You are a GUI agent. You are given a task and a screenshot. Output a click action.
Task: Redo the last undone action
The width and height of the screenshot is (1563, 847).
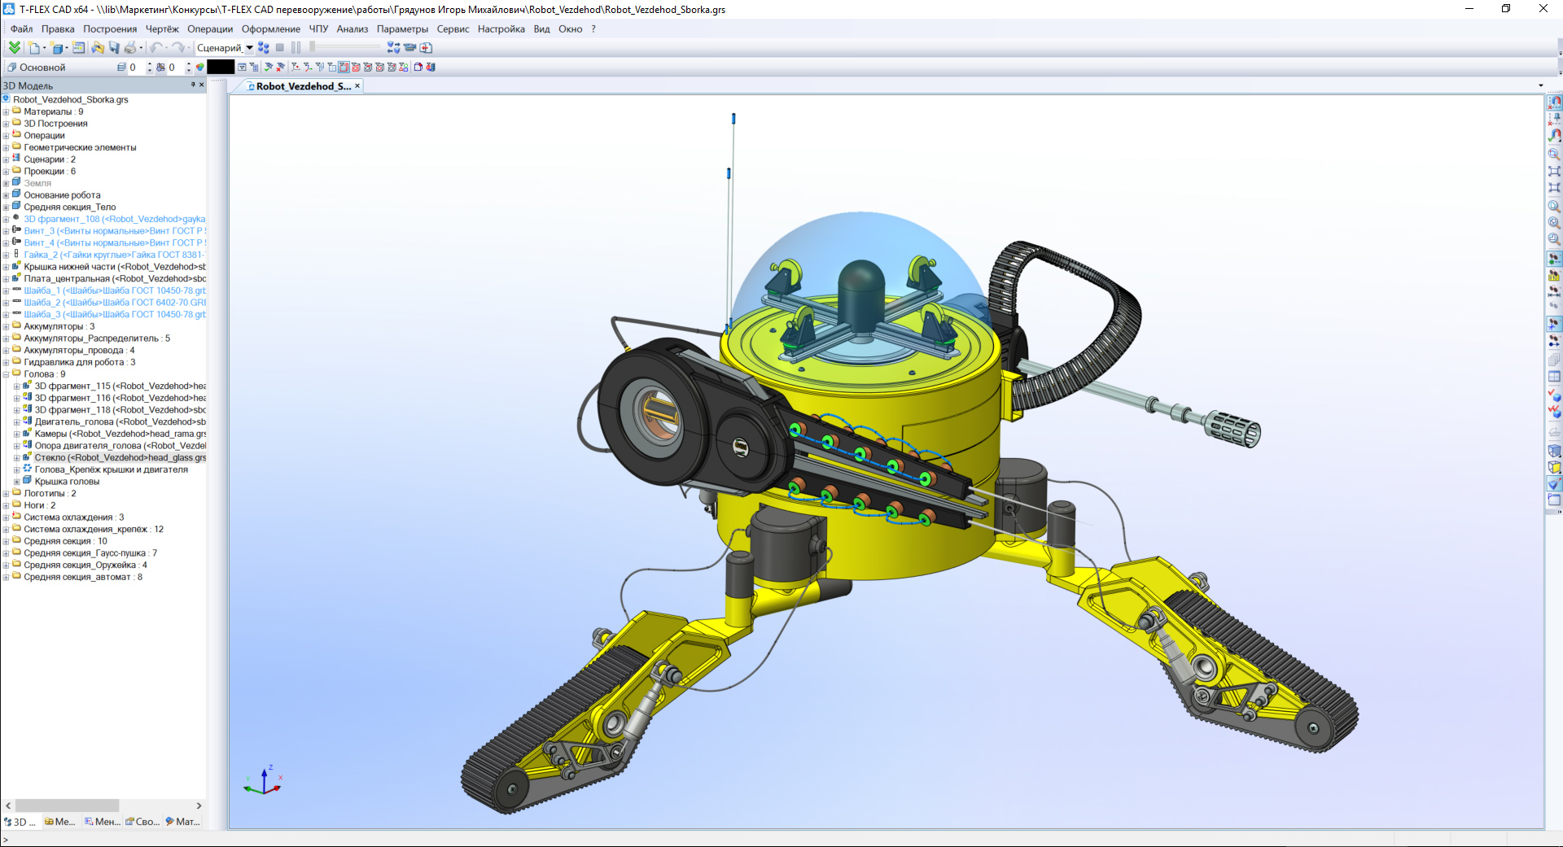178,48
